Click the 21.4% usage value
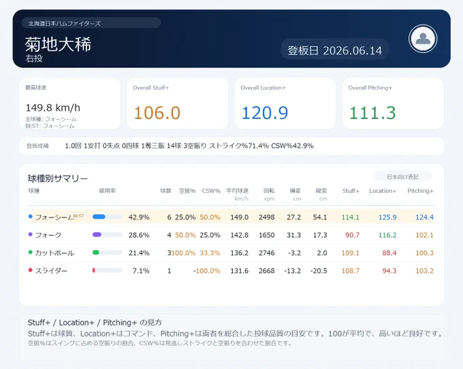 (x=139, y=253)
